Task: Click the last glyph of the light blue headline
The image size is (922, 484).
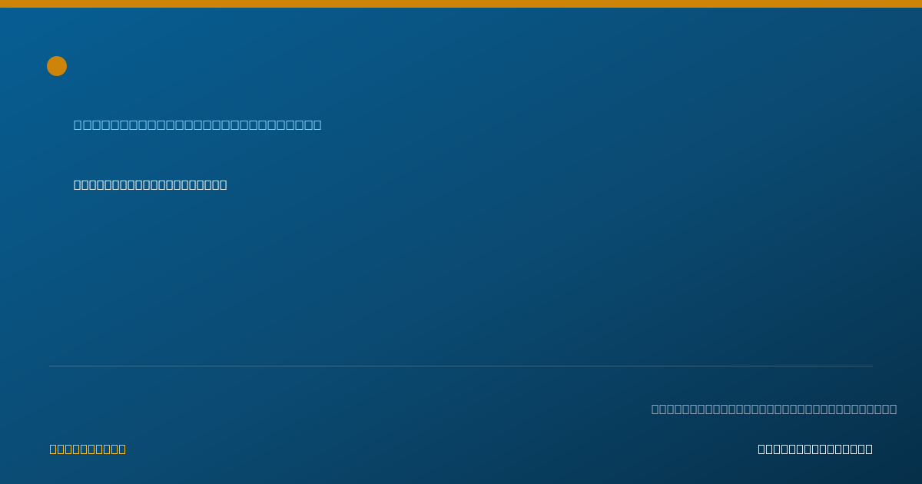Action: click(317, 124)
